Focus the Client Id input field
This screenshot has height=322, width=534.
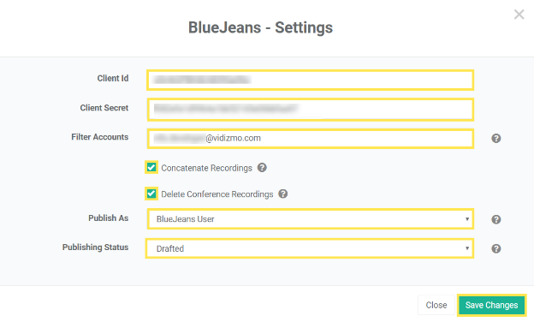click(x=311, y=80)
